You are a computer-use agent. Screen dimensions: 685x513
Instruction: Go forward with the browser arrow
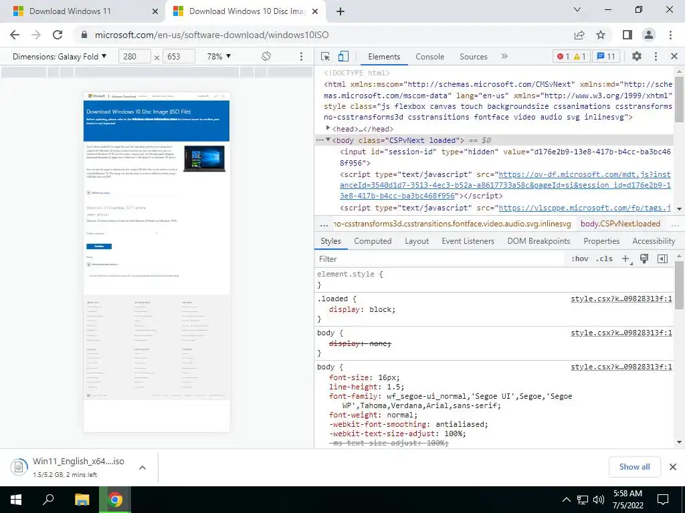pos(36,35)
